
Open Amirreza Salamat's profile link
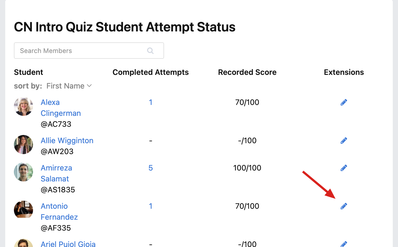pos(56,173)
